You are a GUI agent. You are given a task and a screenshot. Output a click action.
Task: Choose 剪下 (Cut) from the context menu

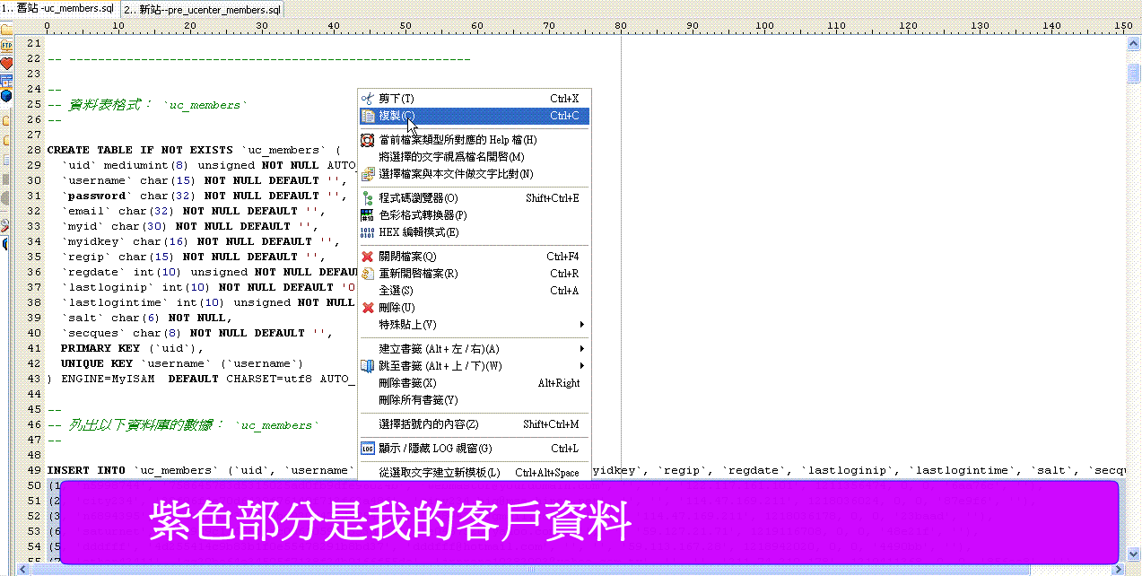pyautogui.click(x=474, y=99)
